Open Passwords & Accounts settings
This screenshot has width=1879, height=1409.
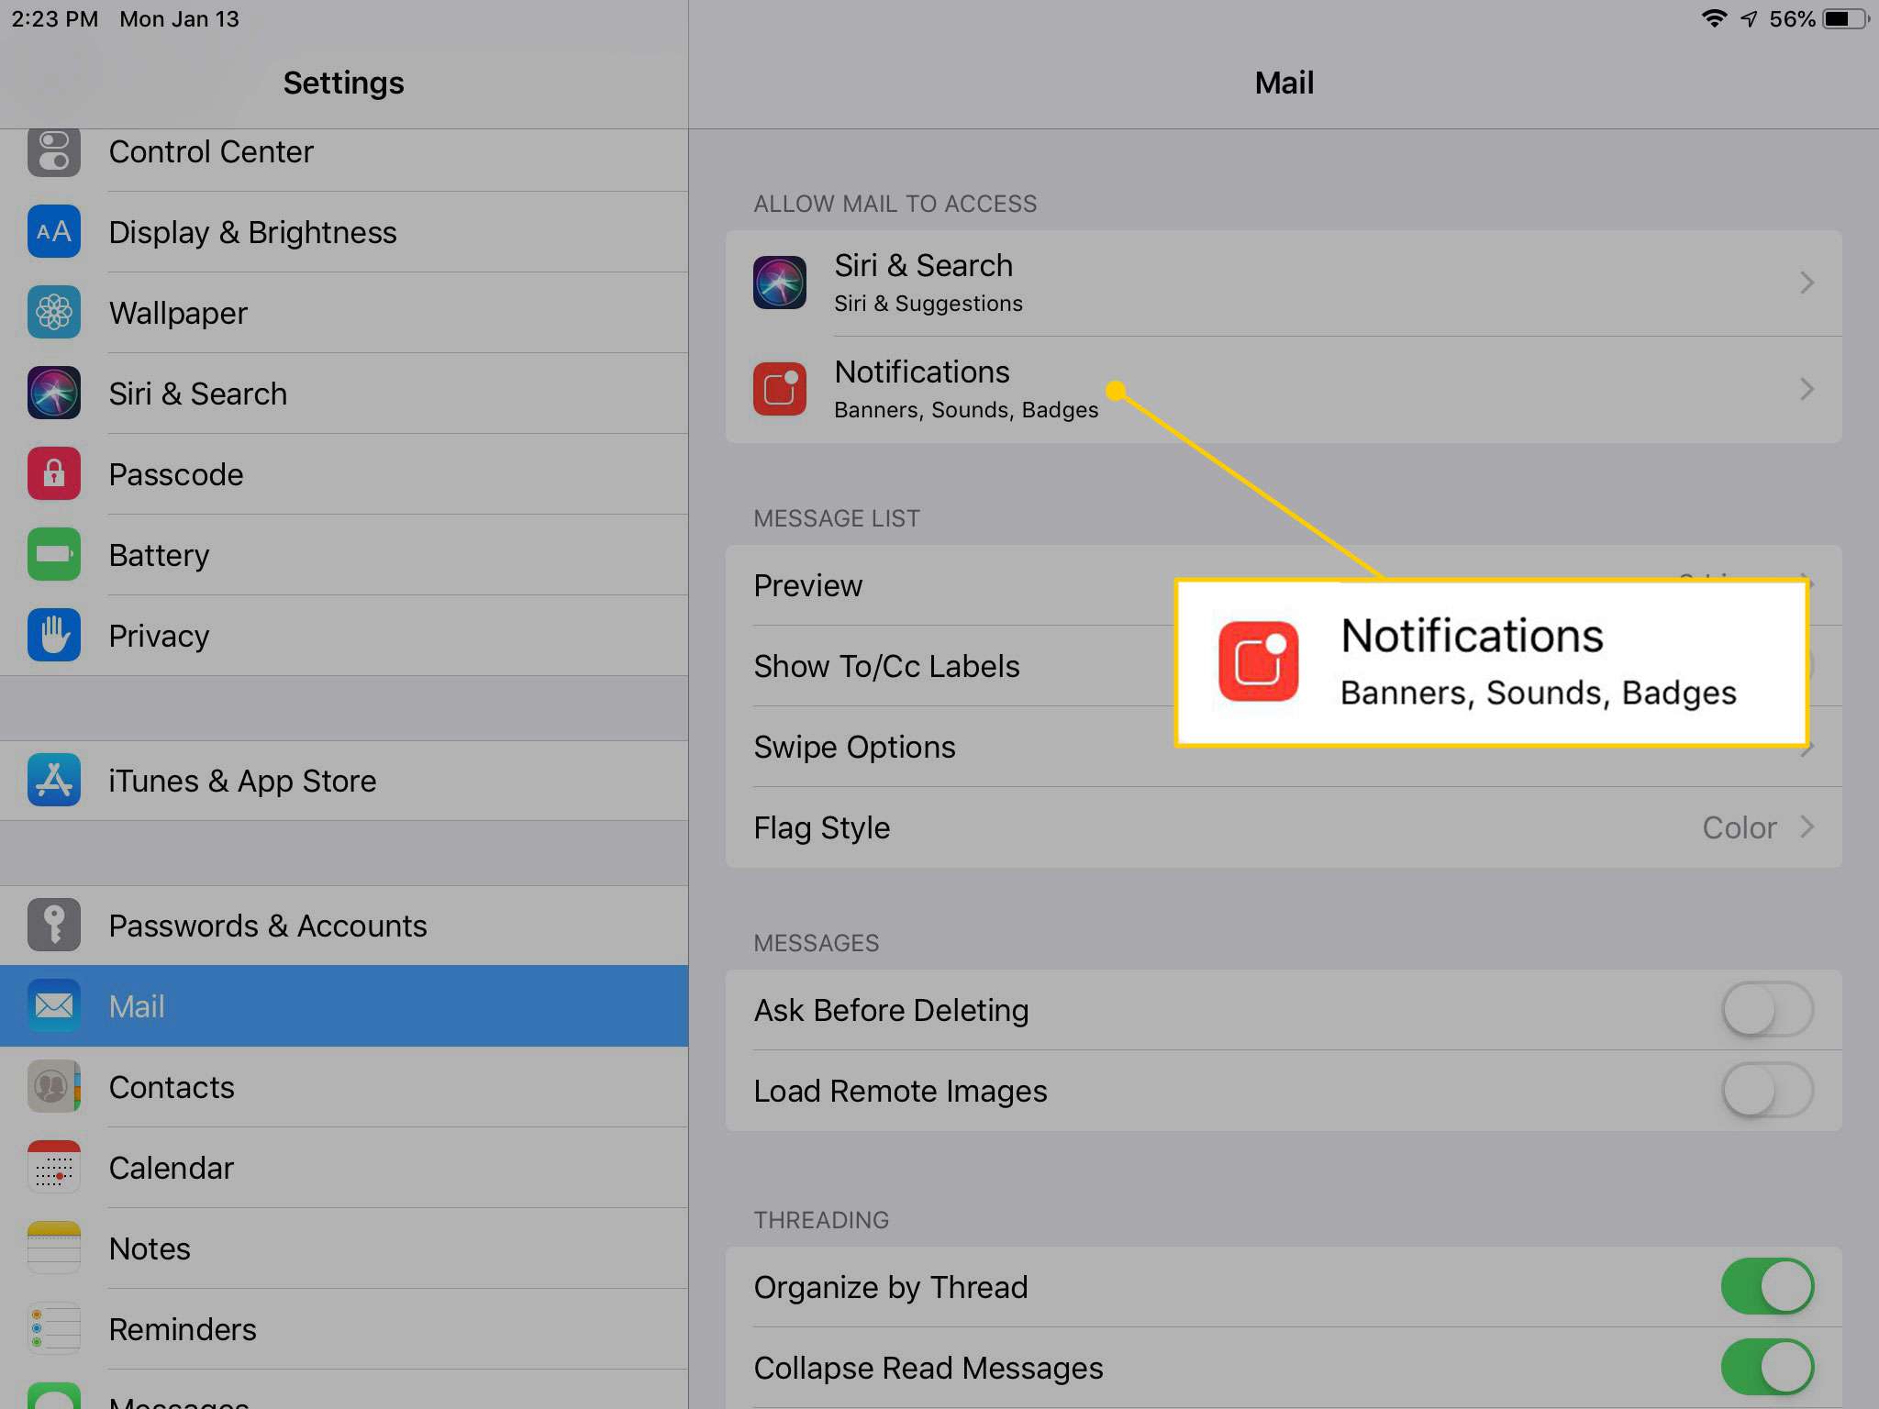[x=344, y=926]
